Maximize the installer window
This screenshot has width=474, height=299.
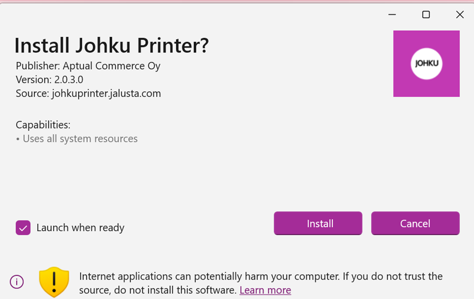[426, 15]
